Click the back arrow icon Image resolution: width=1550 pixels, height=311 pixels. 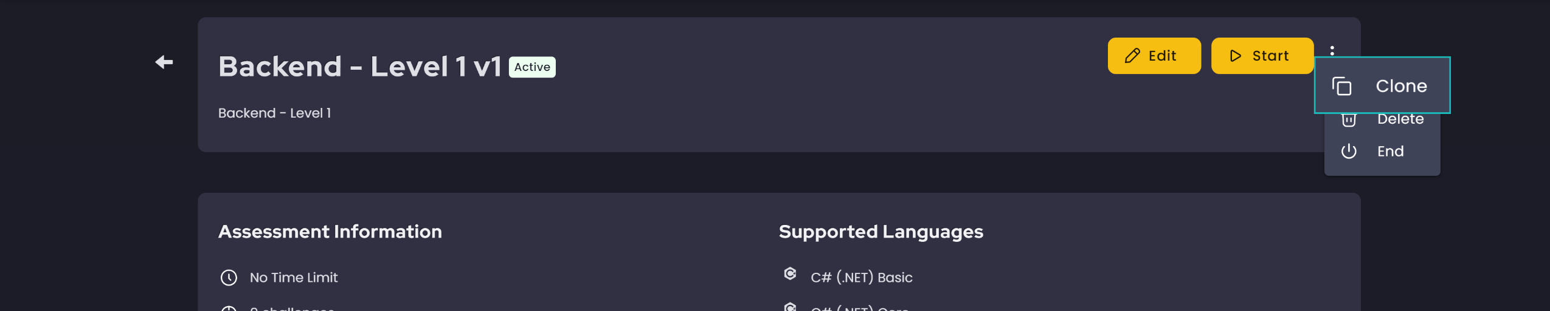click(x=164, y=62)
